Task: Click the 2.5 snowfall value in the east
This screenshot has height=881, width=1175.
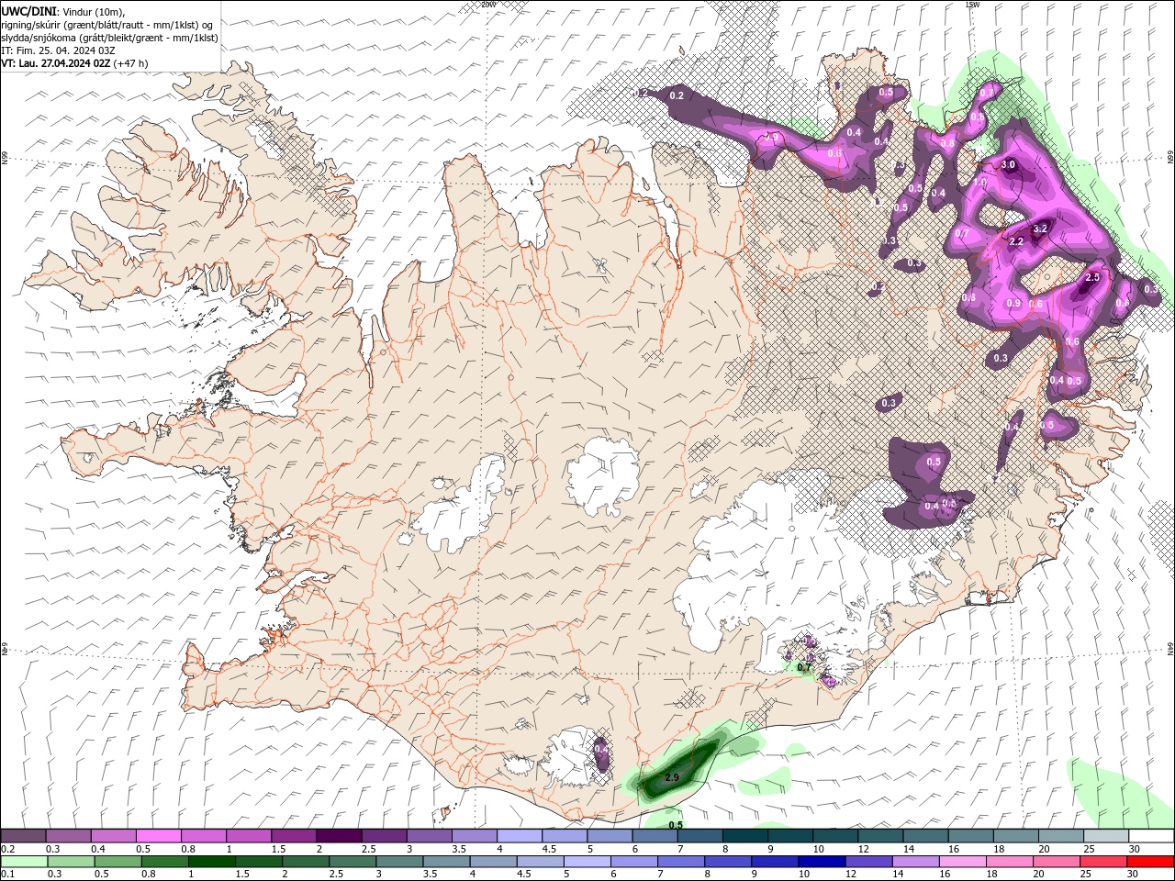Action: click(1092, 277)
